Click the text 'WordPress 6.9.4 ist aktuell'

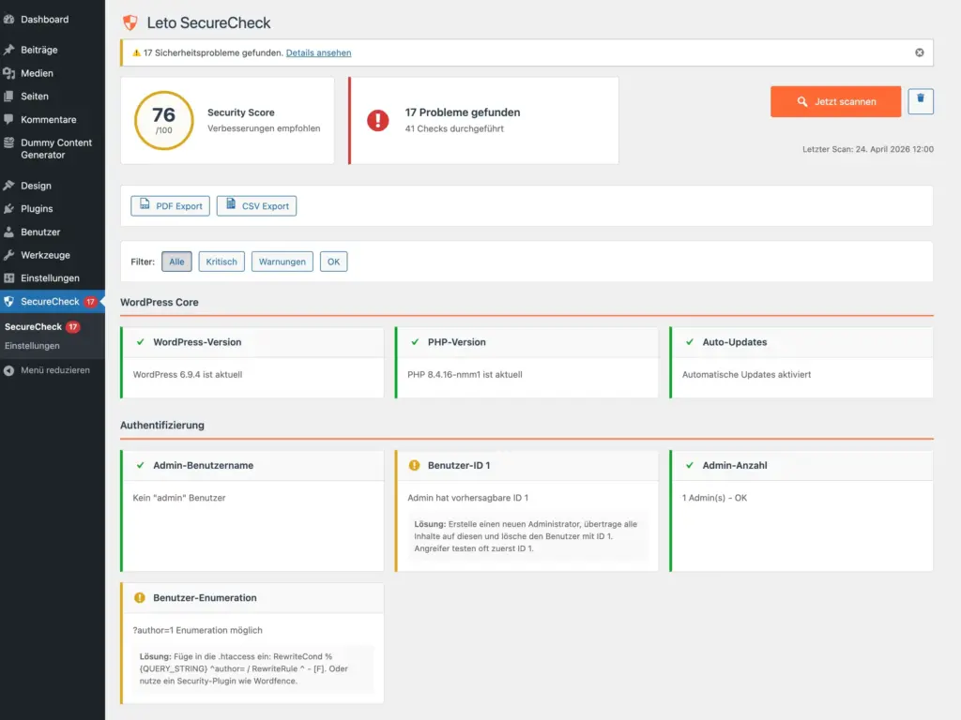[x=188, y=375]
